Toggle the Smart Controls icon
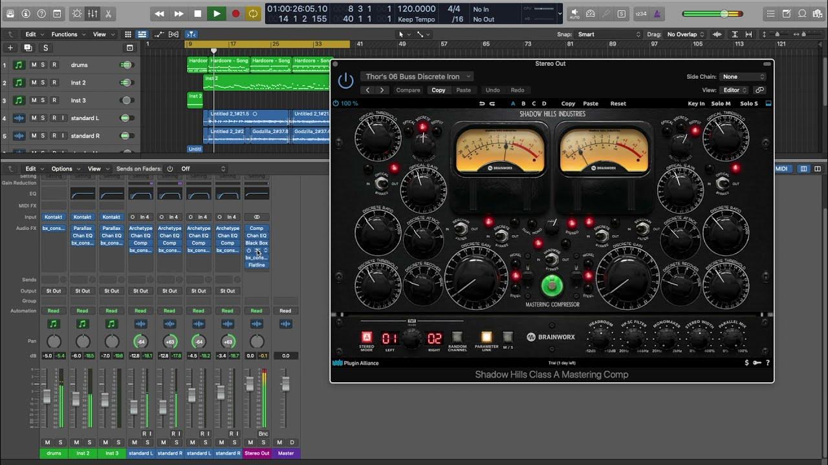This screenshot has height=465, width=828. click(77, 14)
